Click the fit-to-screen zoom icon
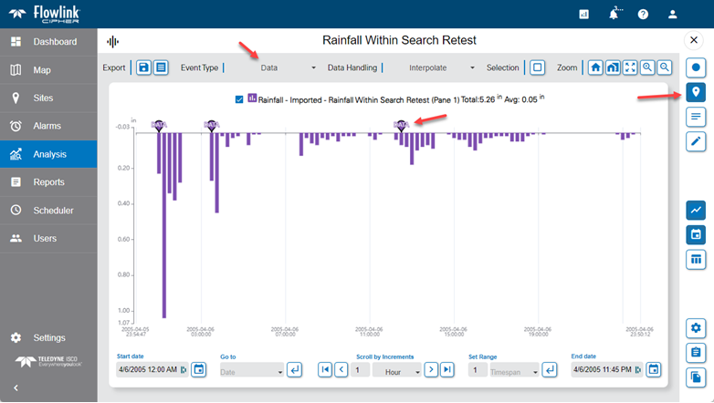This screenshot has width=714, height=403. (x=630, y=67)
